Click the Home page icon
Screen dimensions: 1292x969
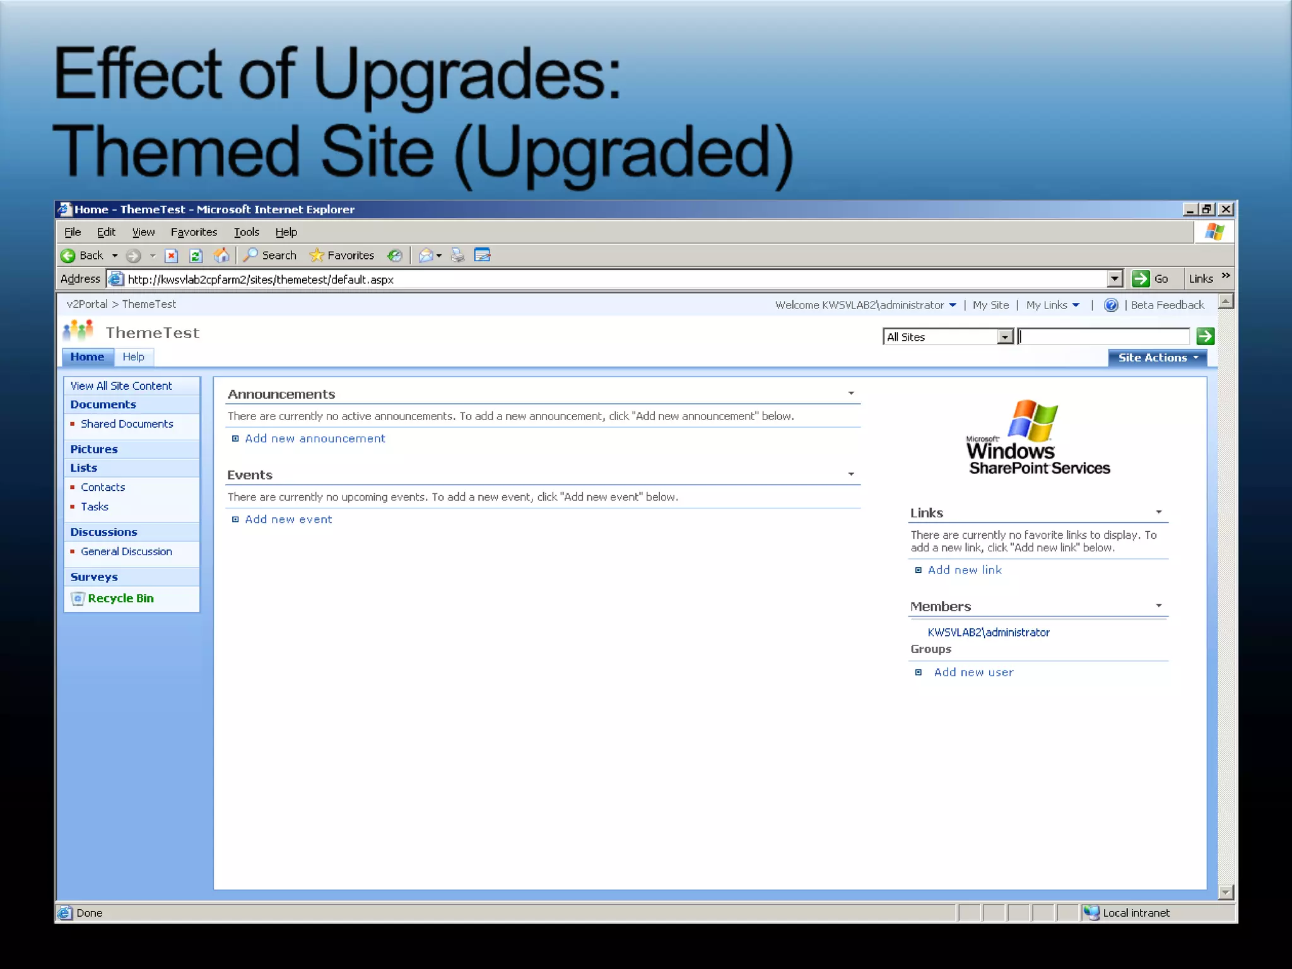pyautogui.click(x=221, y=255)
